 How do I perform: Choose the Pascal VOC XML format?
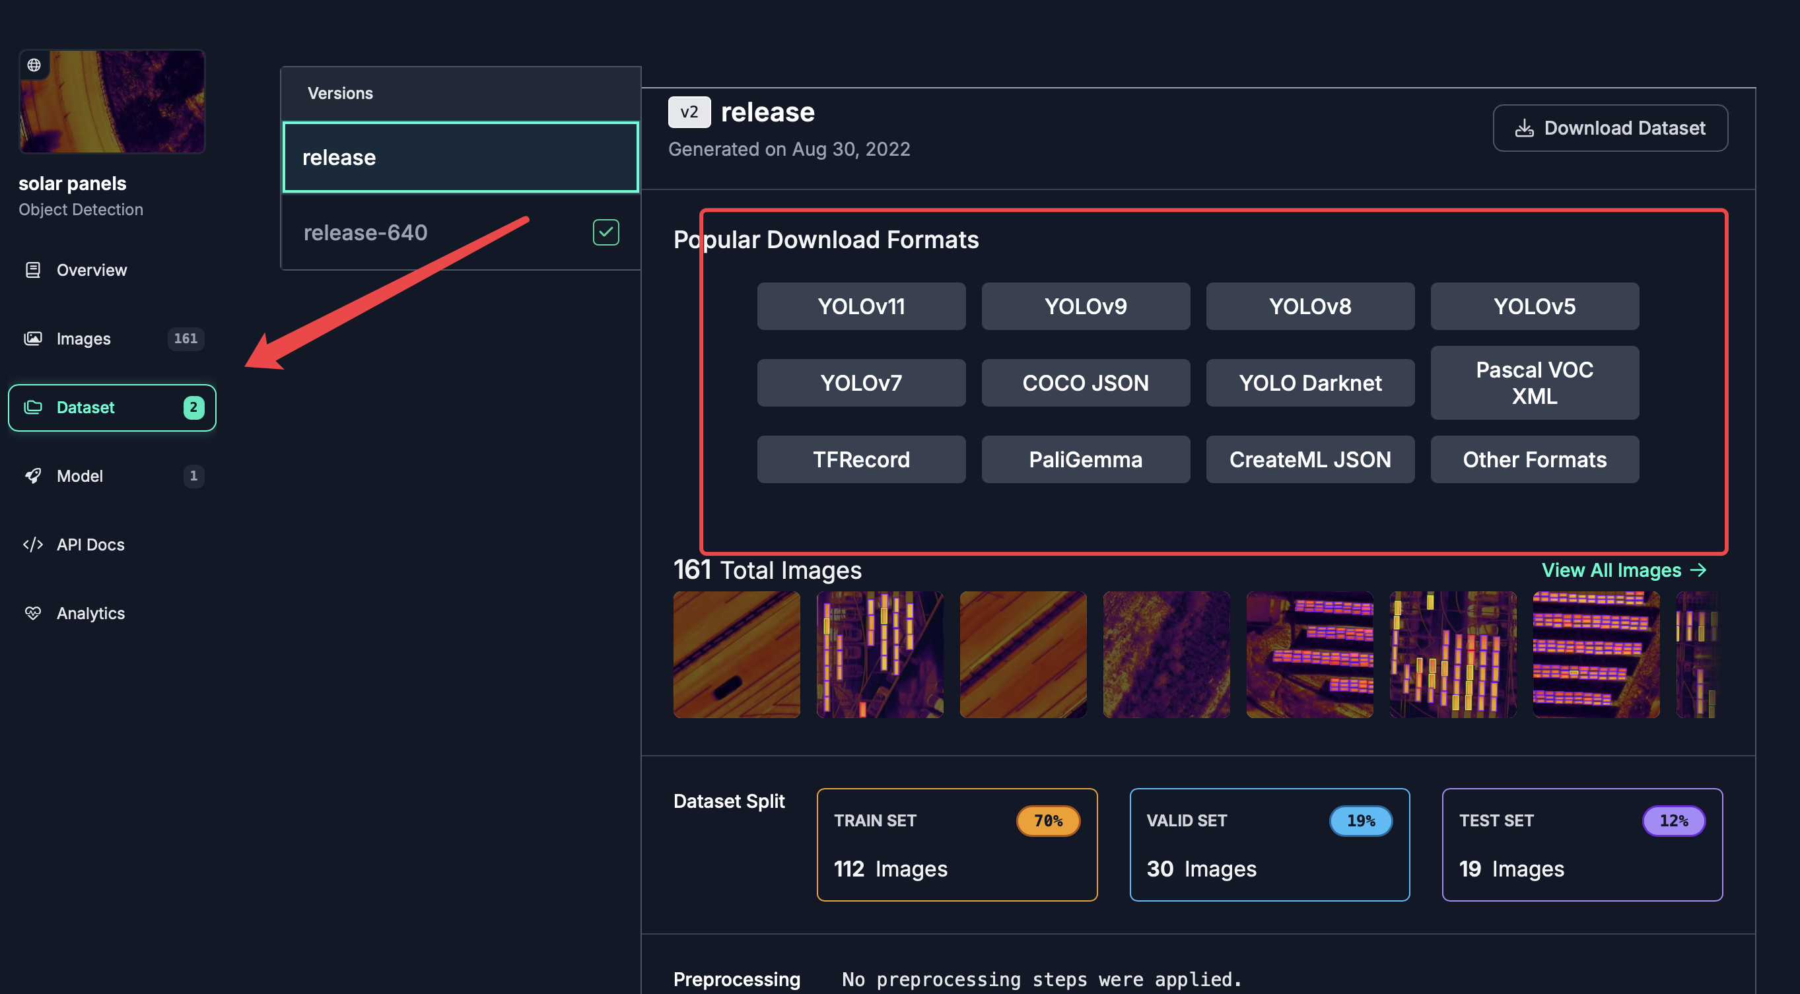coord(1534,383)
